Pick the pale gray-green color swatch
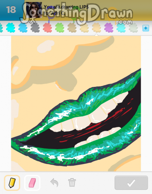 133,28
